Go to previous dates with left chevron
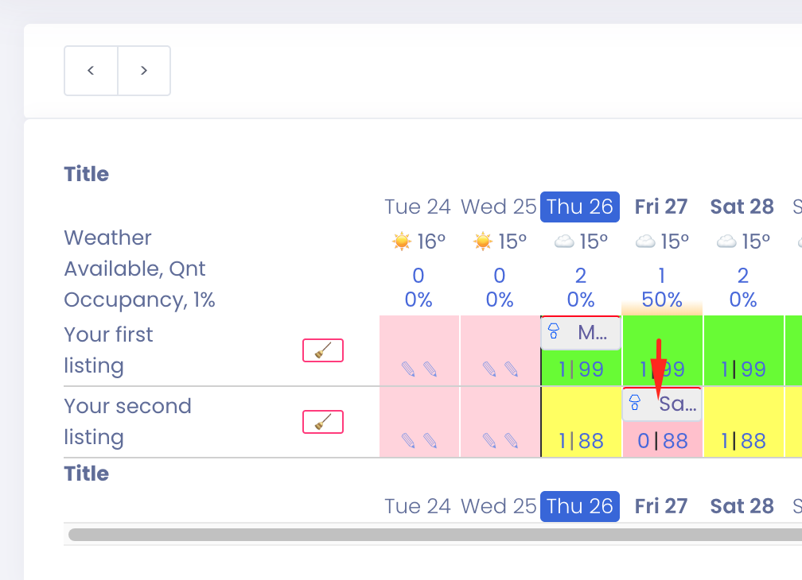Image resolution: width=802 pixels, height=580 pixels. (91, 71)
